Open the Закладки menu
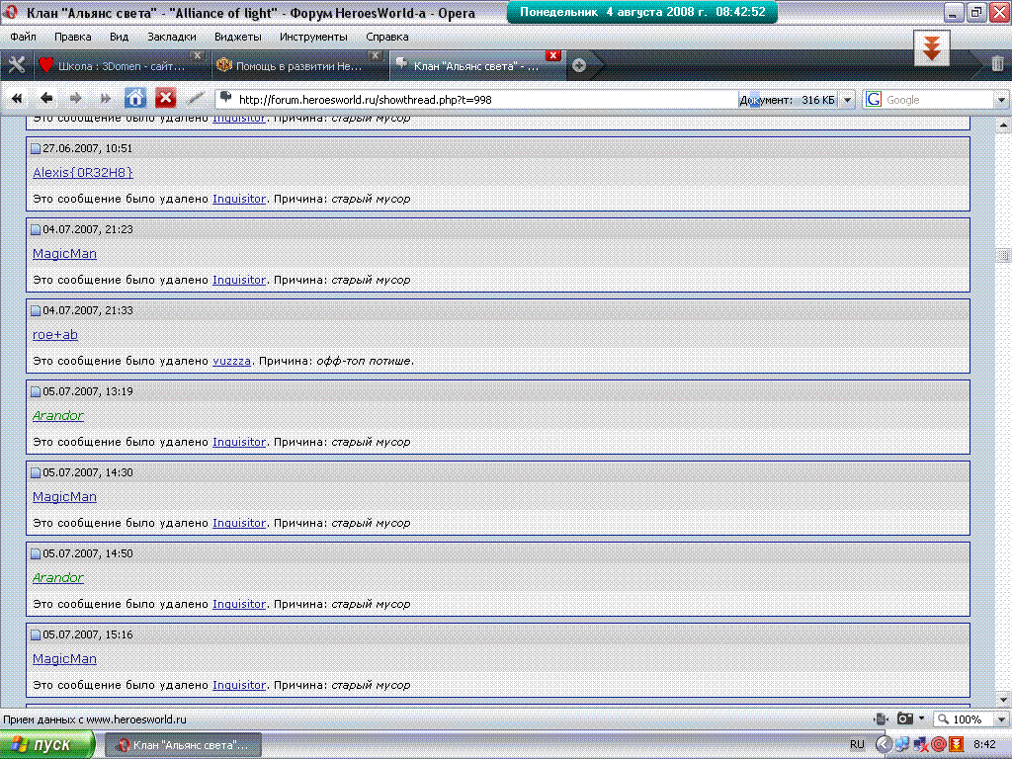Viewport: 1012px width, 759px height. (172, 37)
